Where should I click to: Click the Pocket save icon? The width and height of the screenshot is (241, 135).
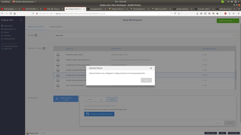tap(175, 13)
